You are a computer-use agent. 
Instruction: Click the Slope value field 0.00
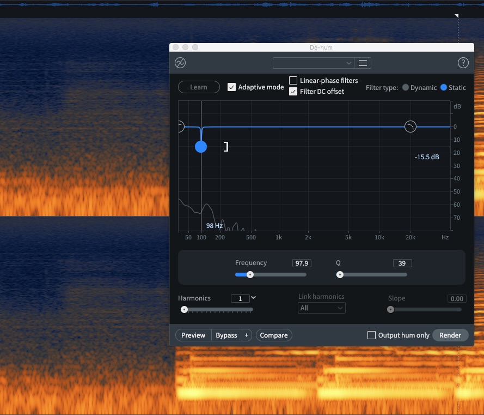457,298
